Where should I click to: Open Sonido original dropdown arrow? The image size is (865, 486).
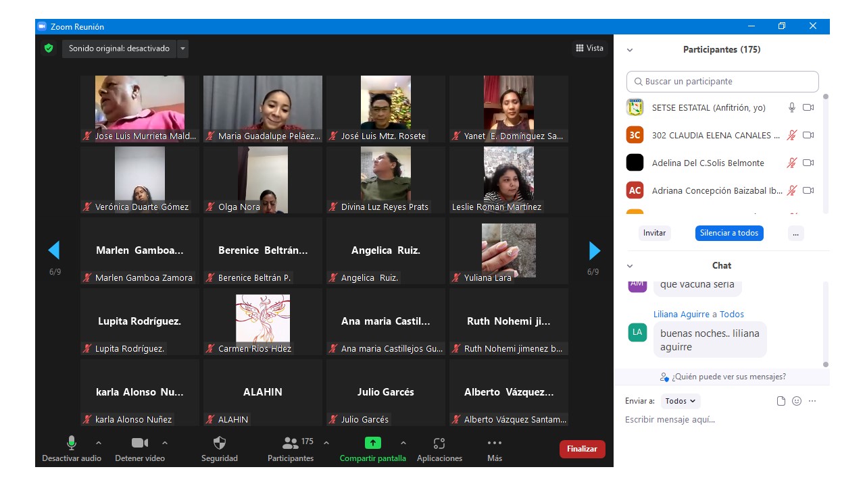pos(182,49)
